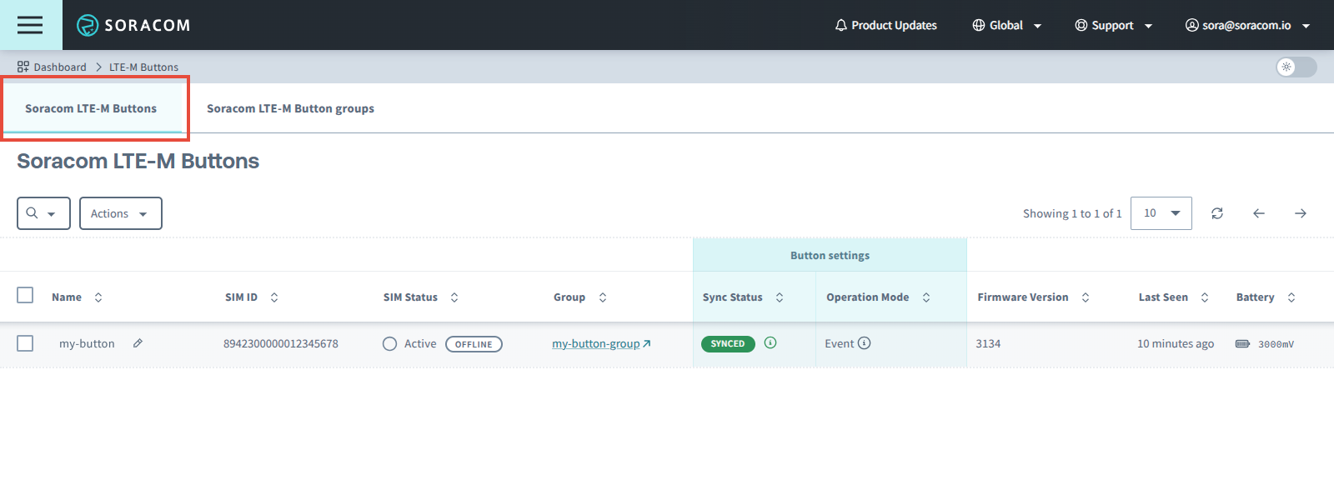Toggle the light/dark theme switch
Screen dimensions: 1334x500
(1296, 67)
